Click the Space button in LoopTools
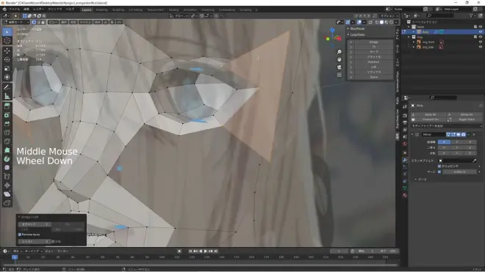485x272 pixels. [373, 77]
